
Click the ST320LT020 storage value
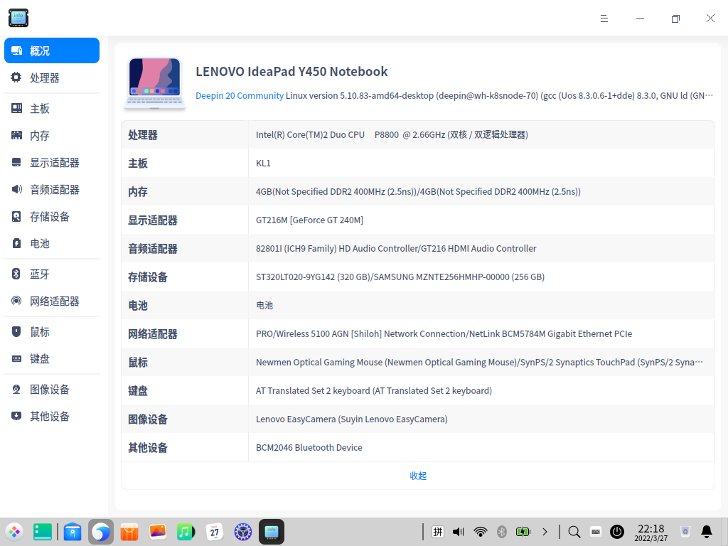400,277
